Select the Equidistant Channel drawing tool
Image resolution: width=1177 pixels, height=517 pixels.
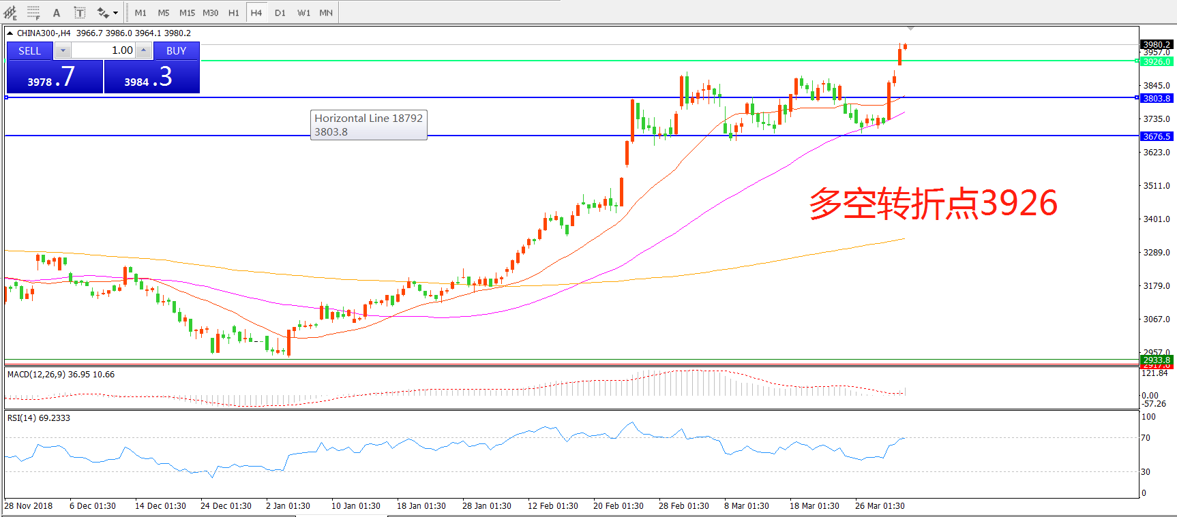tap(10, 12)
